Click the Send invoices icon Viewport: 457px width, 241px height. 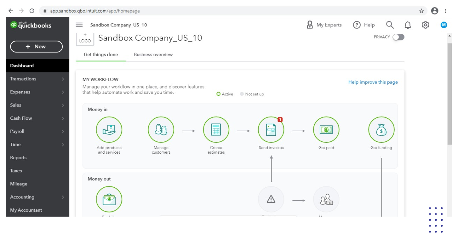click(x=271, y=130)
